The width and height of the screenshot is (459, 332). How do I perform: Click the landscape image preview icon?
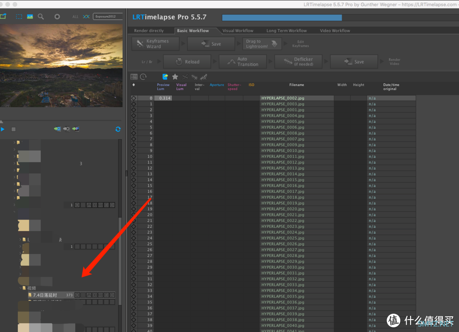click(x=30, y=17)
